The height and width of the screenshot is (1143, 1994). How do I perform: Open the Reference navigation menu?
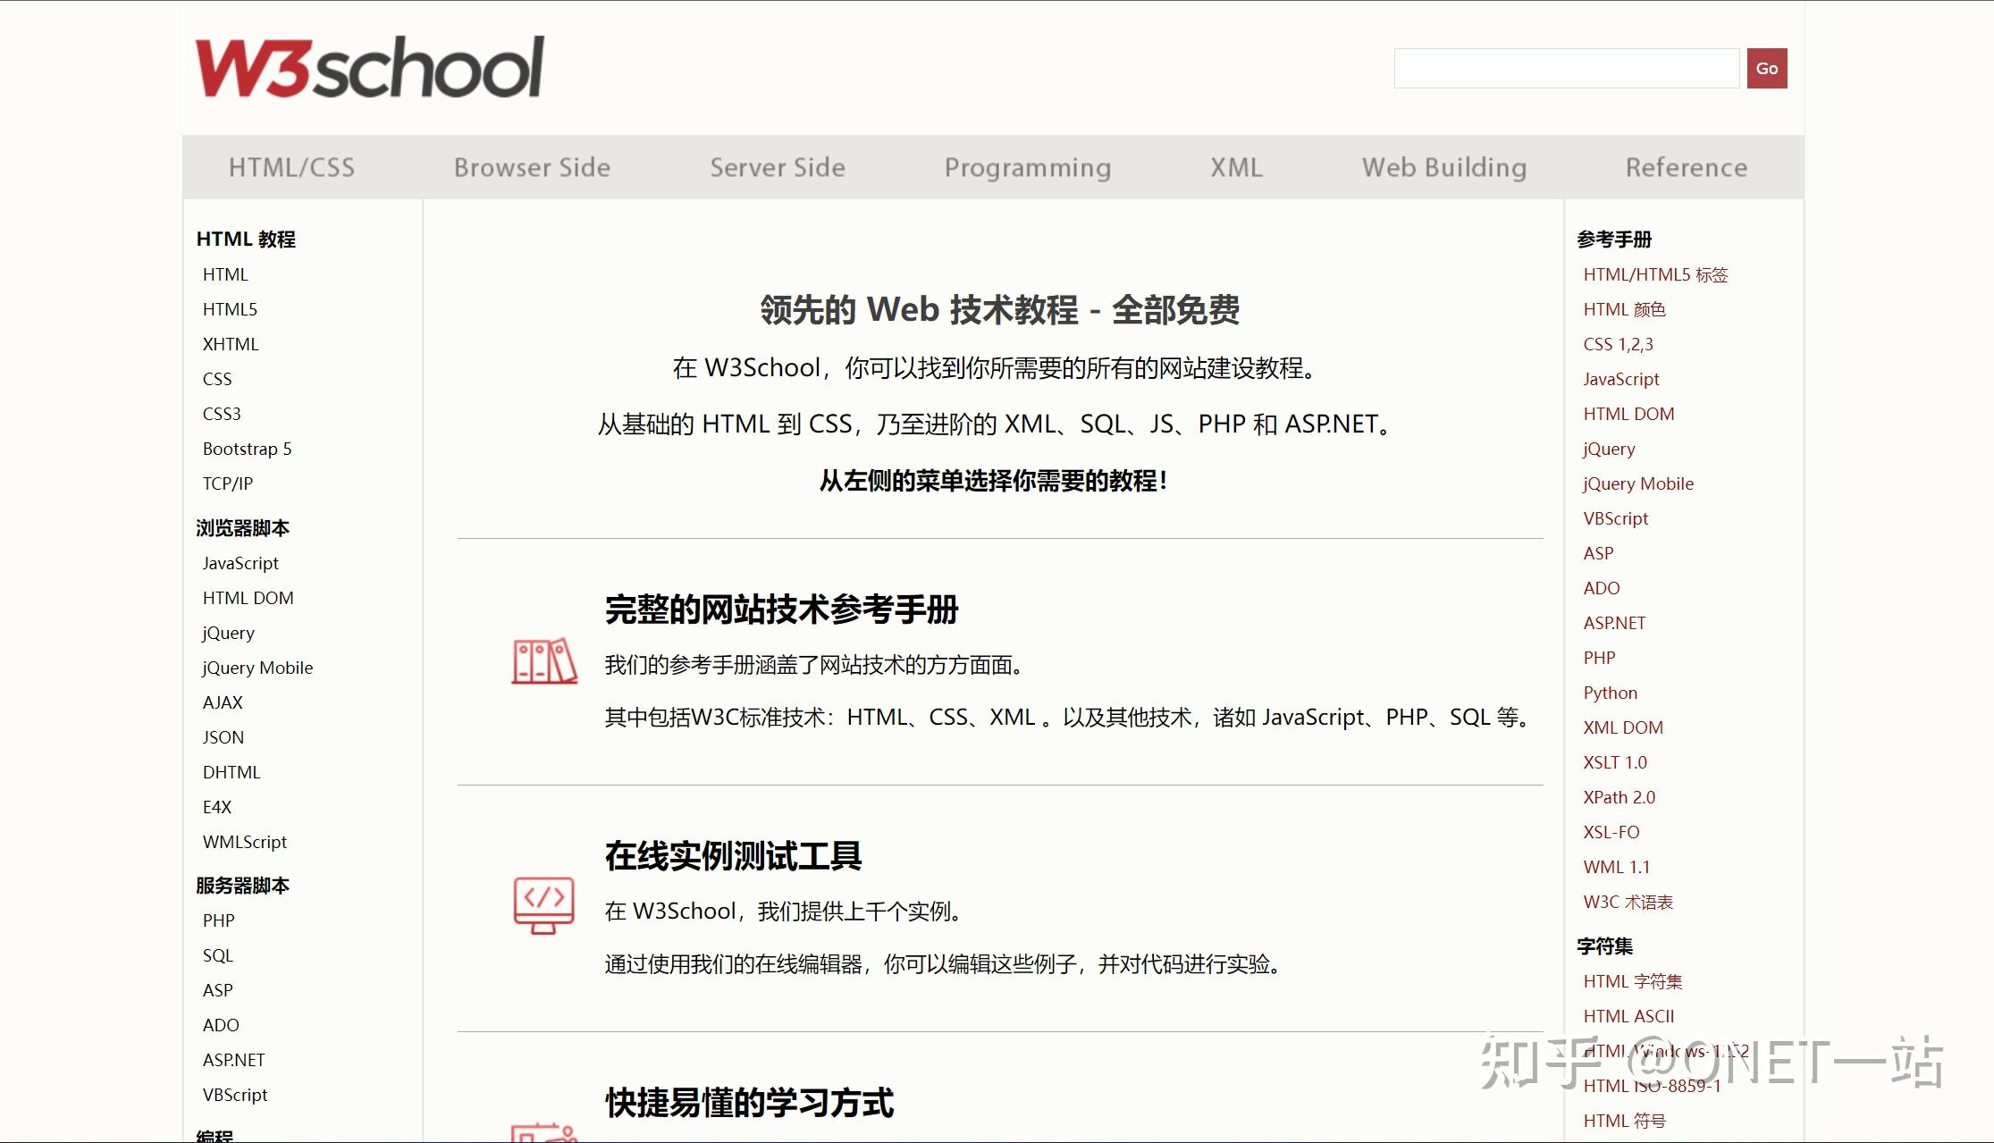click(x=1685, y=166)
